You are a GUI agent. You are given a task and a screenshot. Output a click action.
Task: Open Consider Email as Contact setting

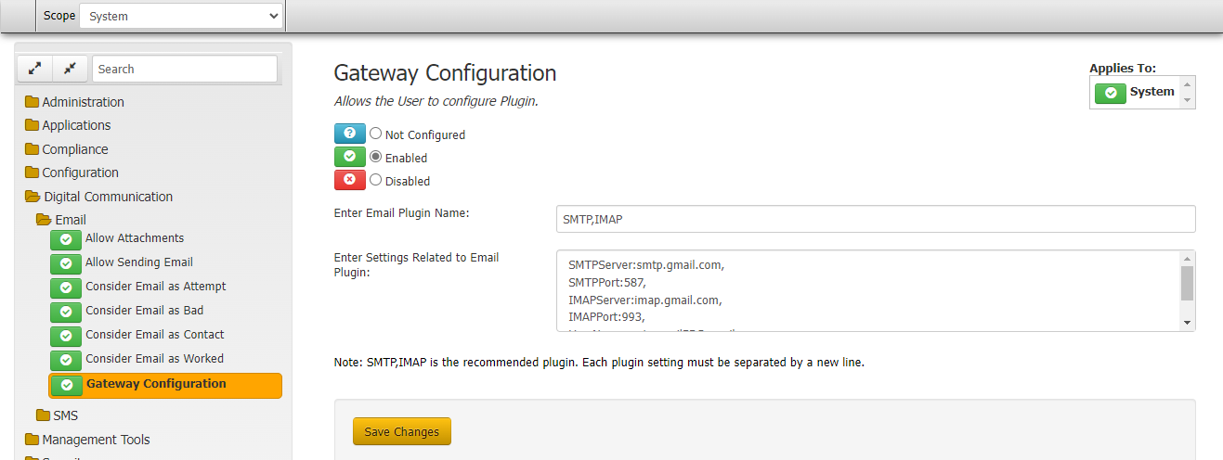[154, 335]
